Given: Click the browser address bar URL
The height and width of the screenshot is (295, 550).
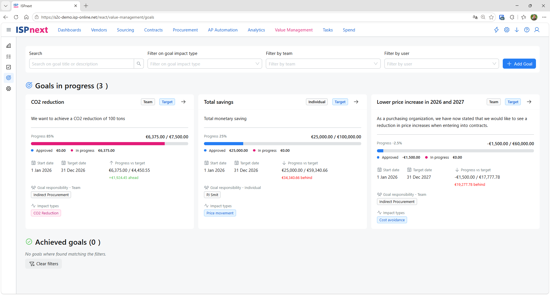Looking at the screenshot, I should point(98,17).
